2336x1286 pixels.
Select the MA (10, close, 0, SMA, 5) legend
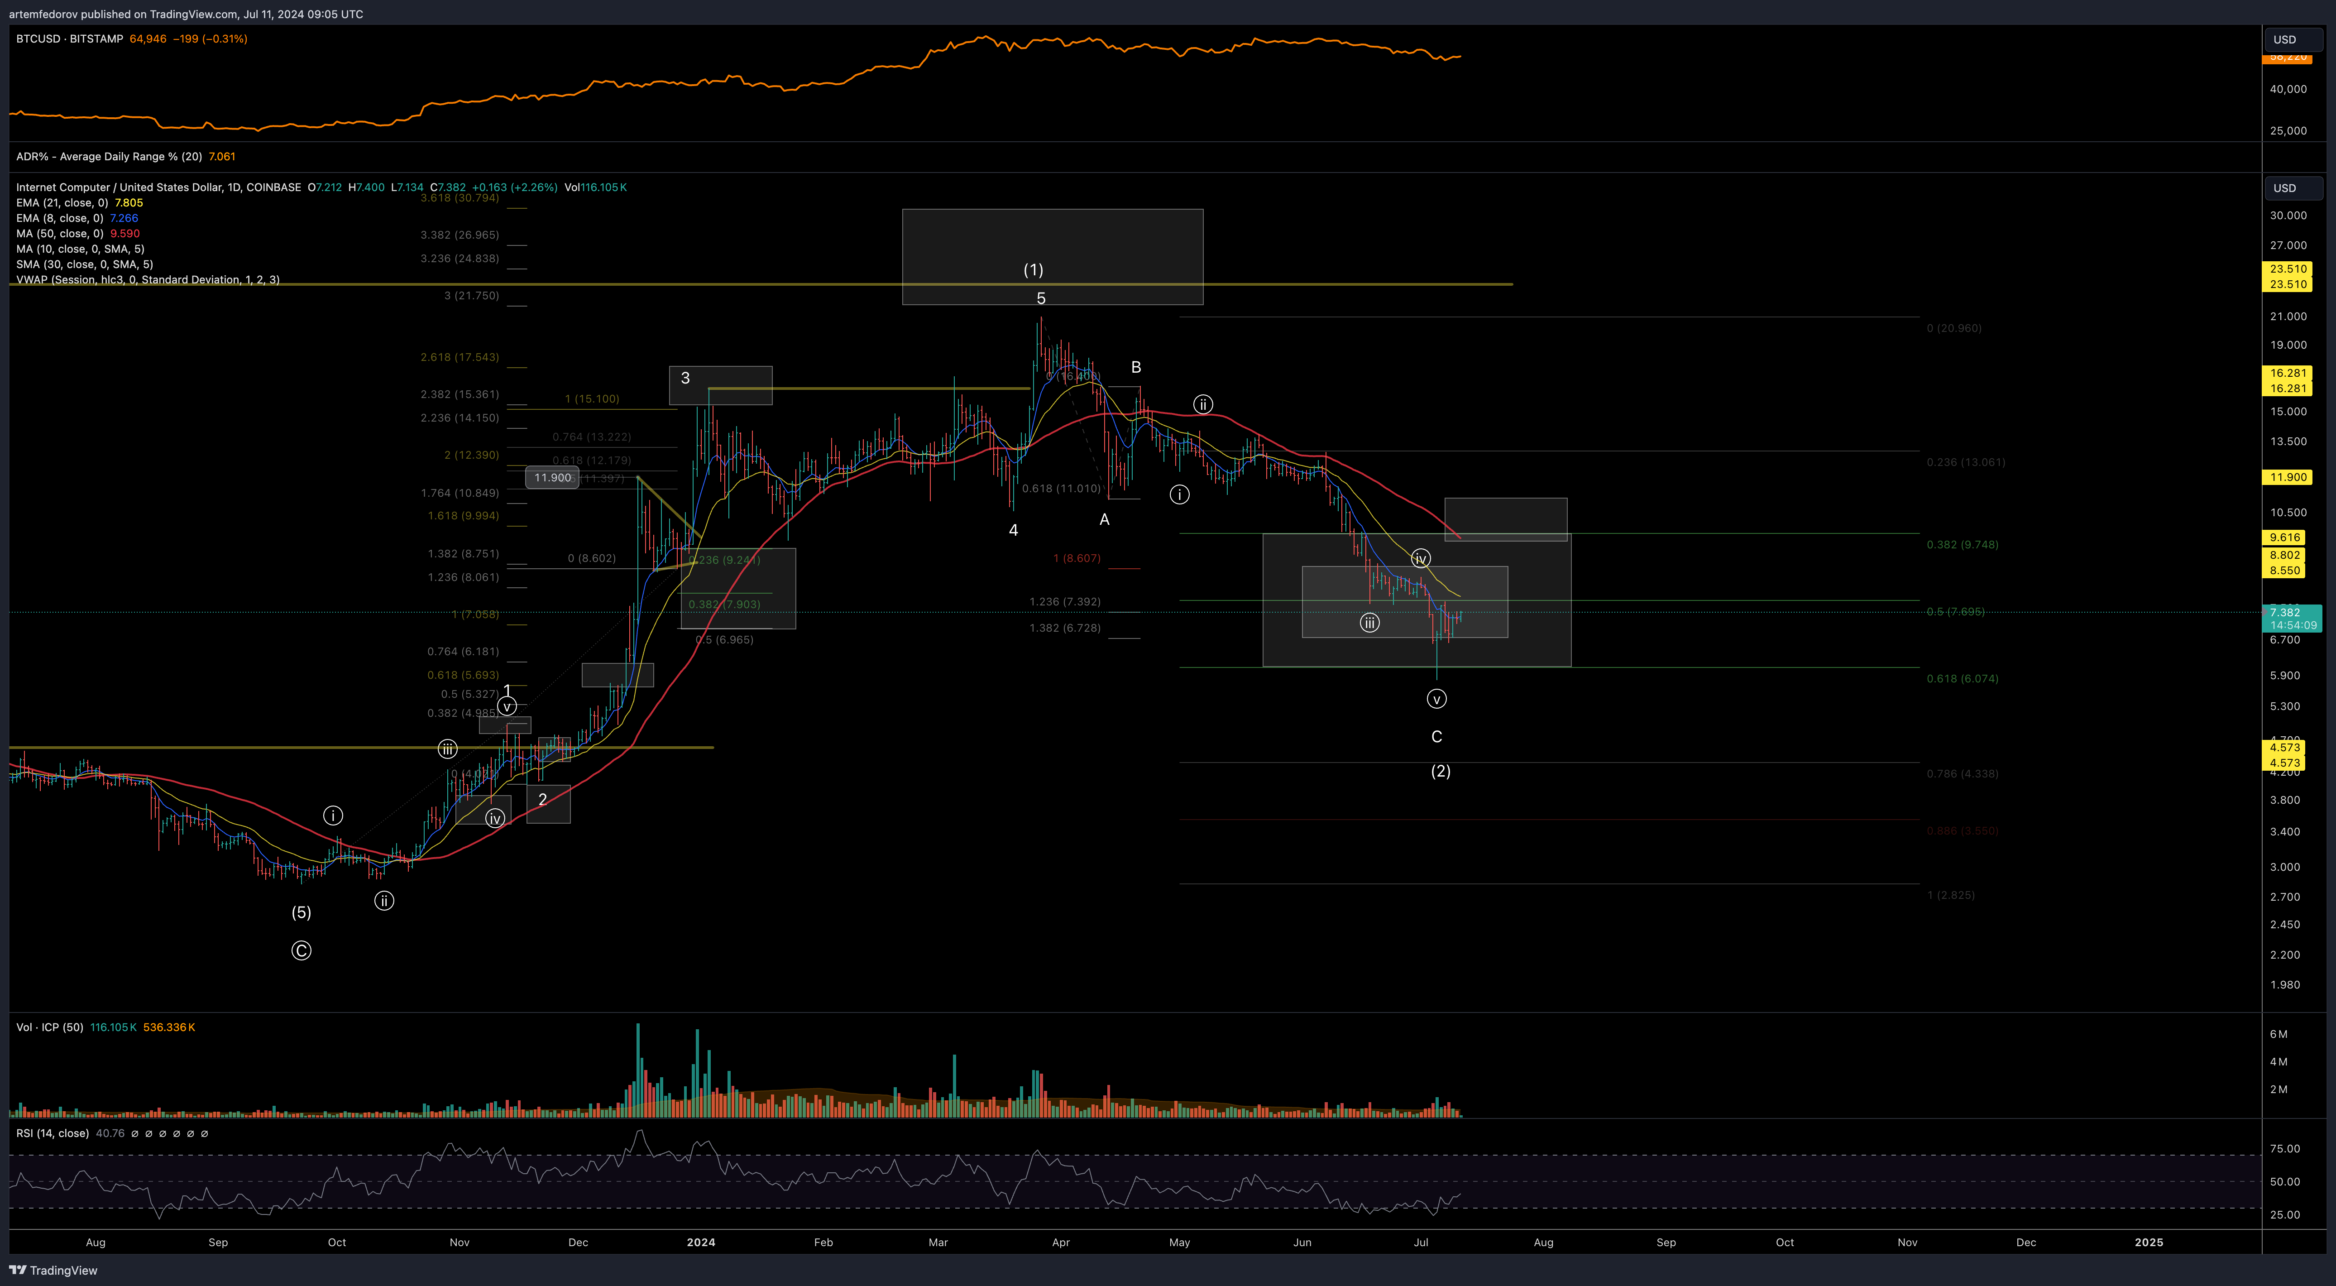coord(80,250)
